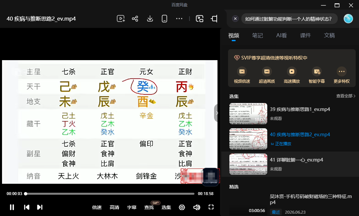This screenshot has width=359, height=216.
Task: Skip to the next video
Action: click(40, 207)
